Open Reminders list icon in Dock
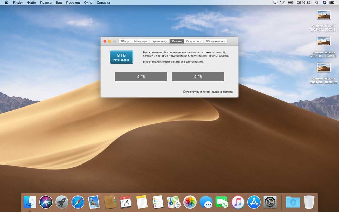The image size is (339, 212). point(158,202)
